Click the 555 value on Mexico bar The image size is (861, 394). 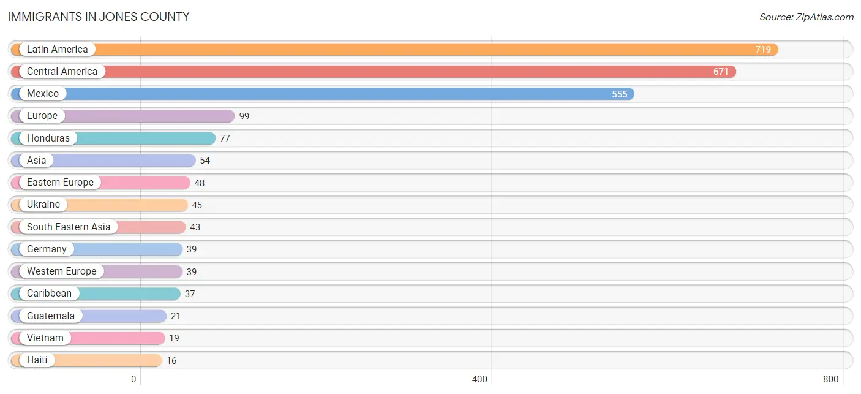[620, 94]
